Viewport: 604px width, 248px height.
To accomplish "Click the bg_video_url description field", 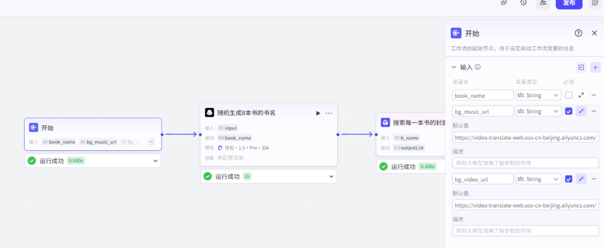I will click(526, 231).
